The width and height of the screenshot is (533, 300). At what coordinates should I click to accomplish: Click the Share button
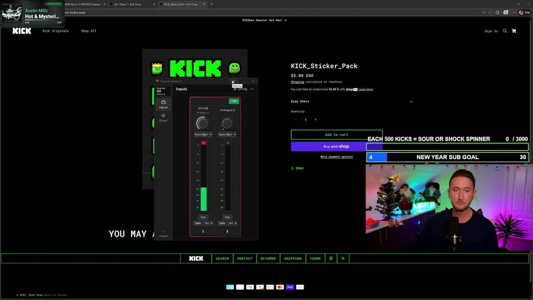pyautogui.click(x=297, y=168)
